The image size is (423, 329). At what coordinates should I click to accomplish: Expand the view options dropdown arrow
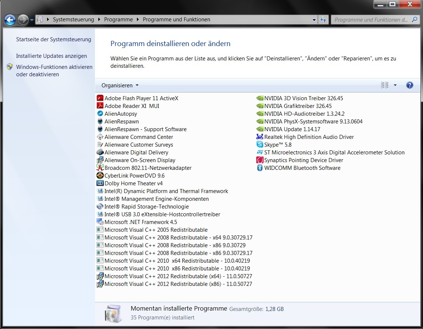395,85
